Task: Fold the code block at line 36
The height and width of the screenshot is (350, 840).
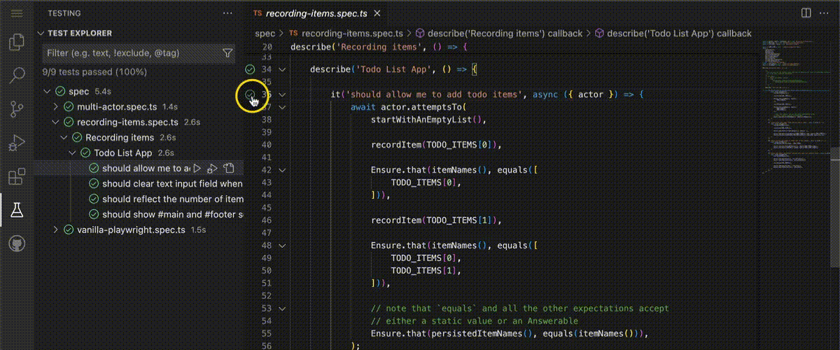Action: [282, 94]
